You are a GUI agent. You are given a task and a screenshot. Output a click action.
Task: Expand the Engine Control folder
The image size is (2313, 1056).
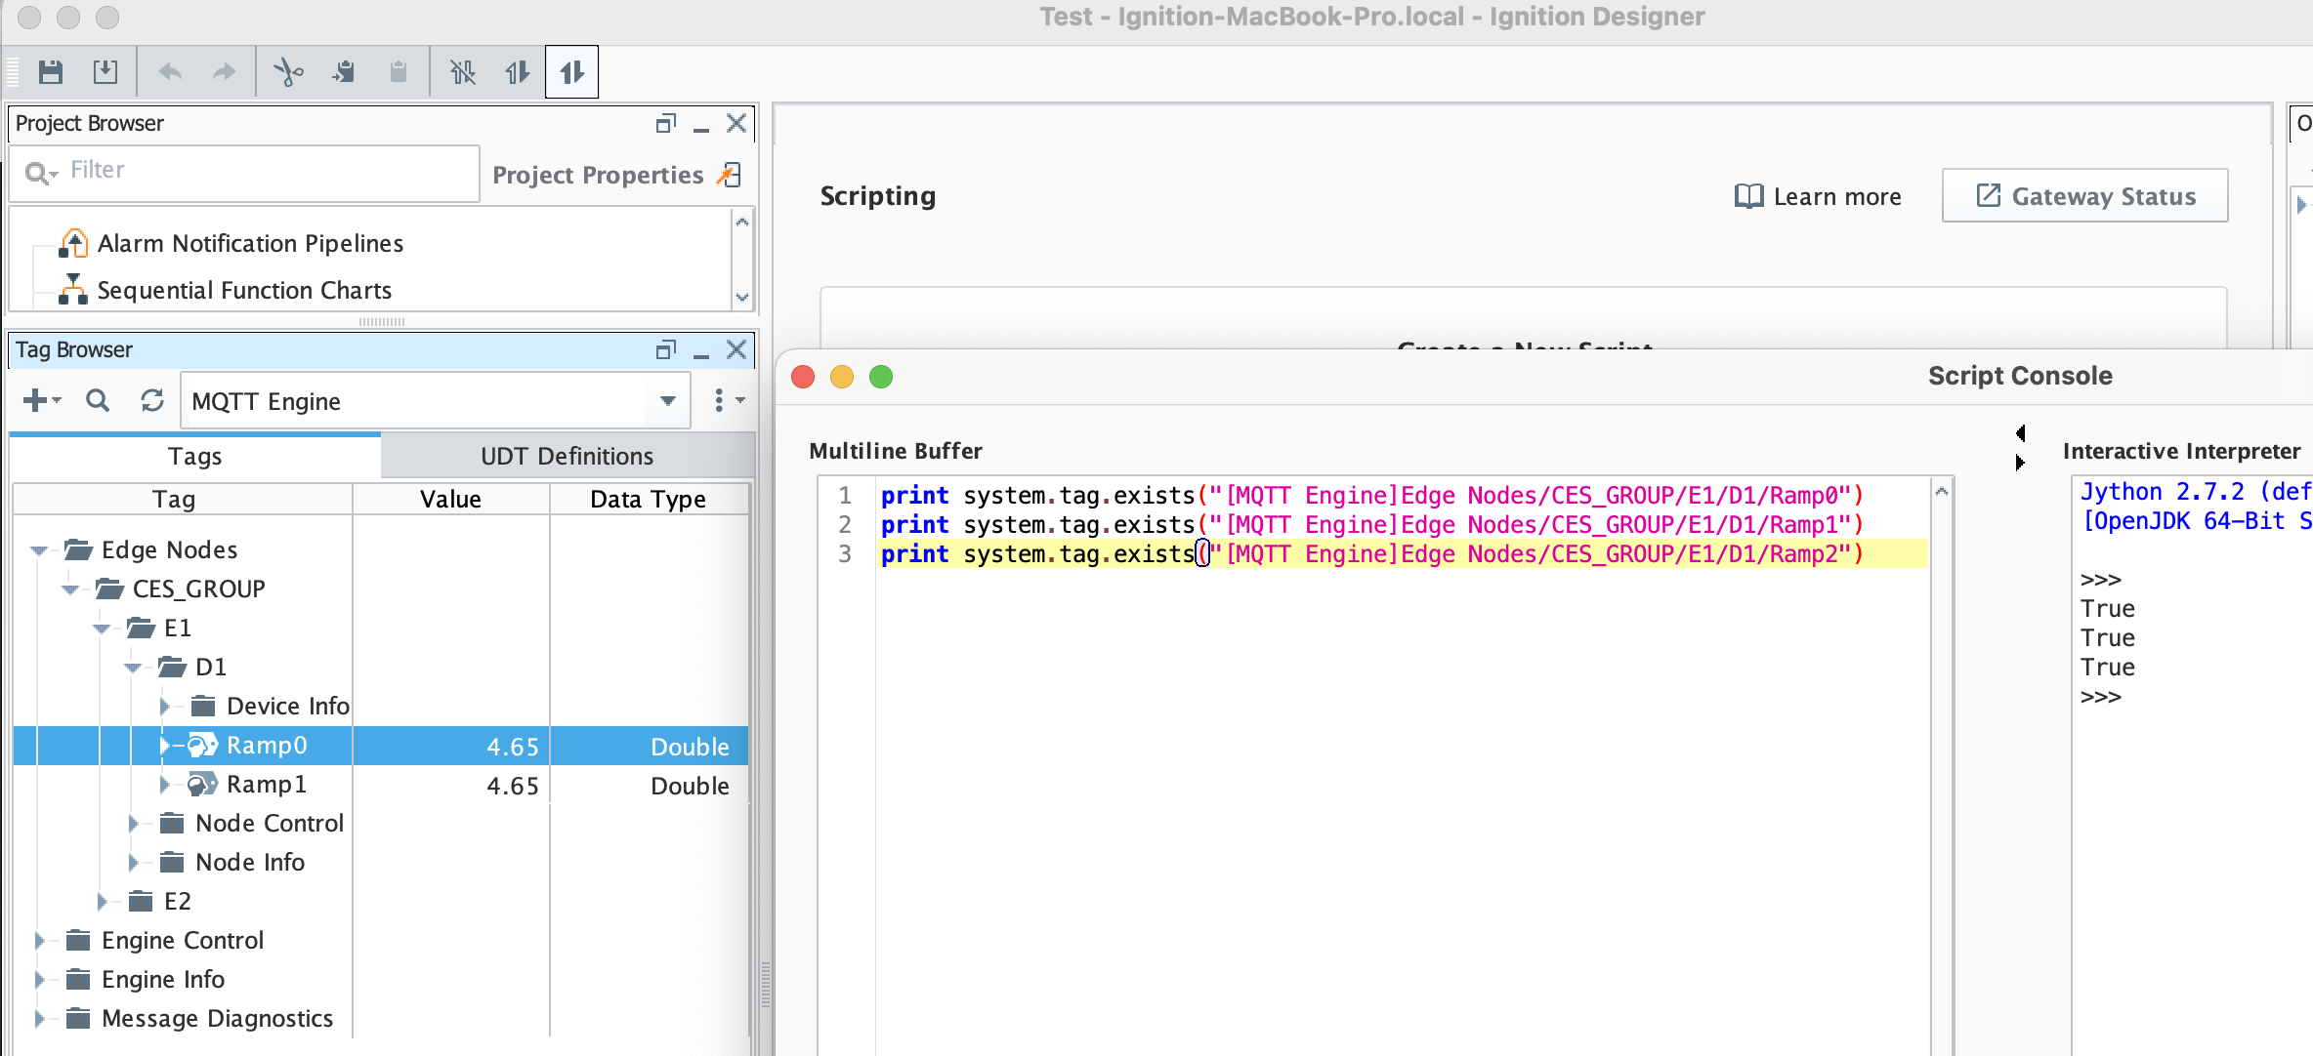coord(39,941)
